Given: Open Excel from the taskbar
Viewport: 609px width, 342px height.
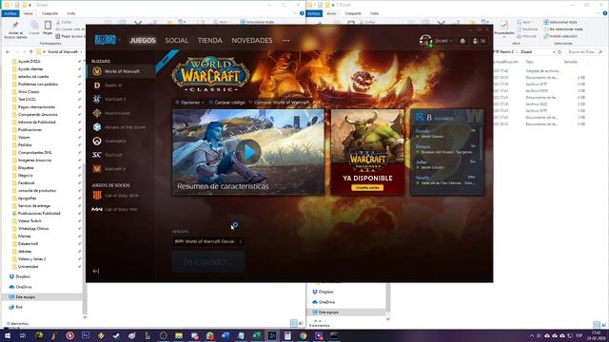Looking at the screenshot, I should [x=256, y=335].
